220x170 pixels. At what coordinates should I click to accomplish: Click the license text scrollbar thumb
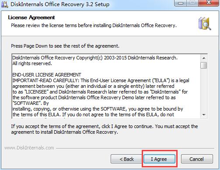[204, 65]
